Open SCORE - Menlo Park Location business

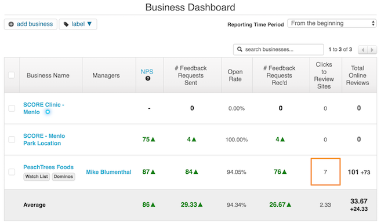point(44,140)
